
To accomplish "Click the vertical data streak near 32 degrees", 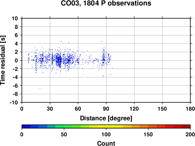I will click(52, 58).
